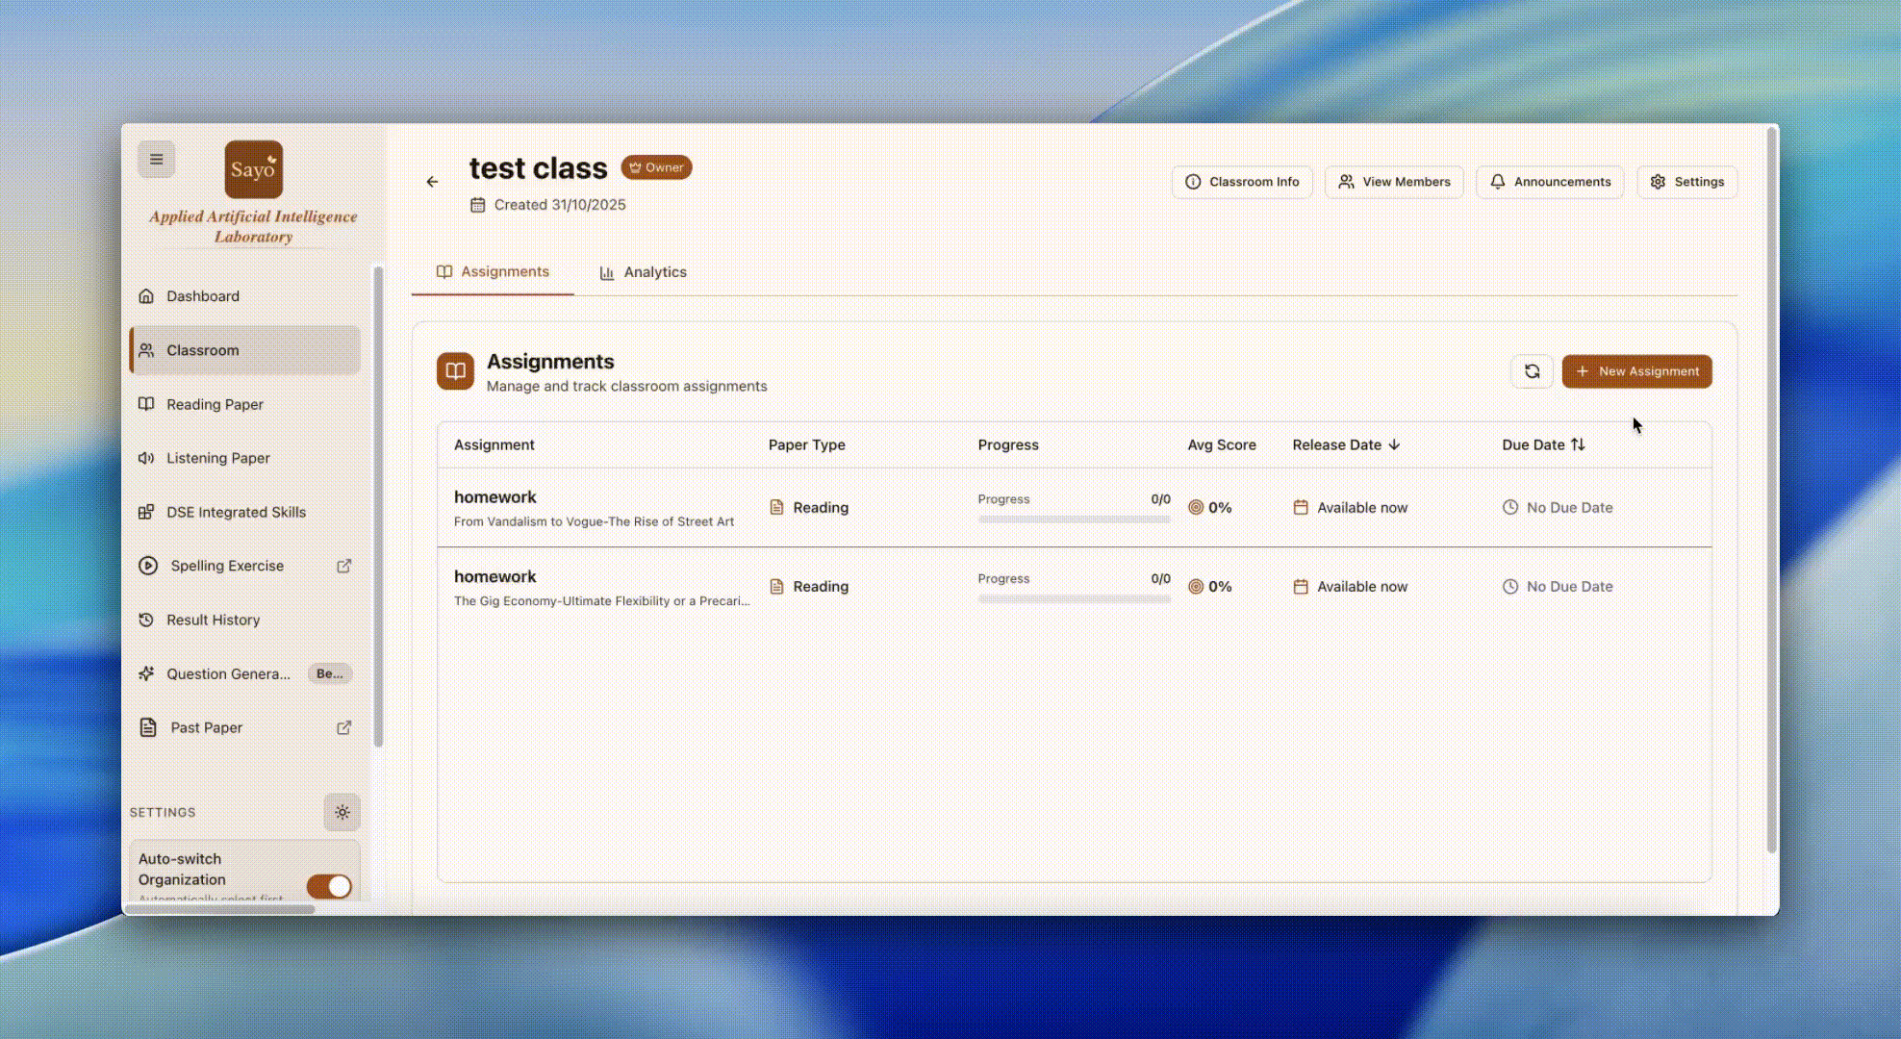Image resolution: width=1901 pixels, height=1039 pixels.
Task: Open the View Members button
Action: click(x=1394, y=182)
